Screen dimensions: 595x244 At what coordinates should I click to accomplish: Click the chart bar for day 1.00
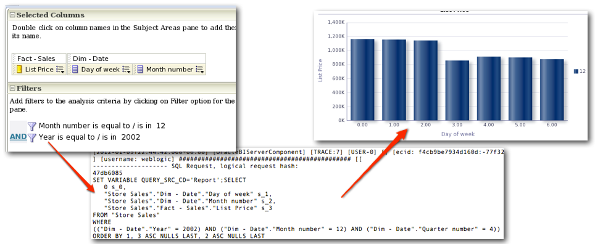pyautogui.click(x=394, y=80)
